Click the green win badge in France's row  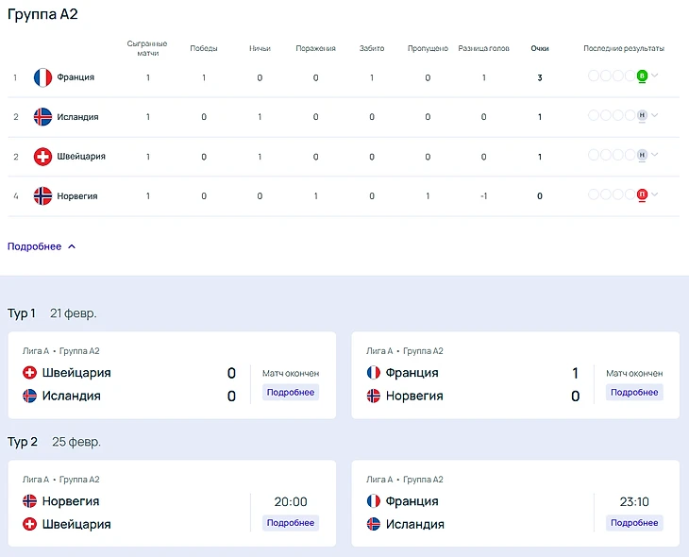coord(642,76)
